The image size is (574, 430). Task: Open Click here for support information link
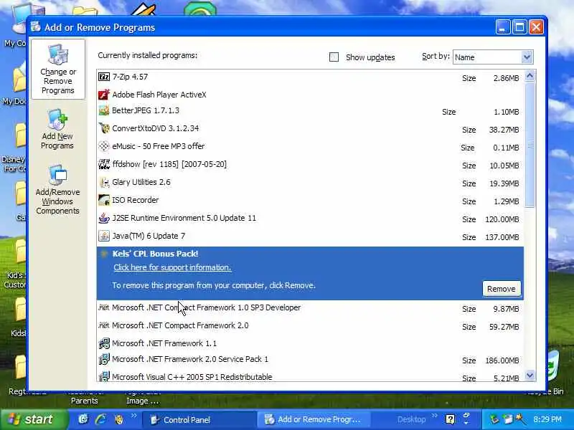point(172,267)
